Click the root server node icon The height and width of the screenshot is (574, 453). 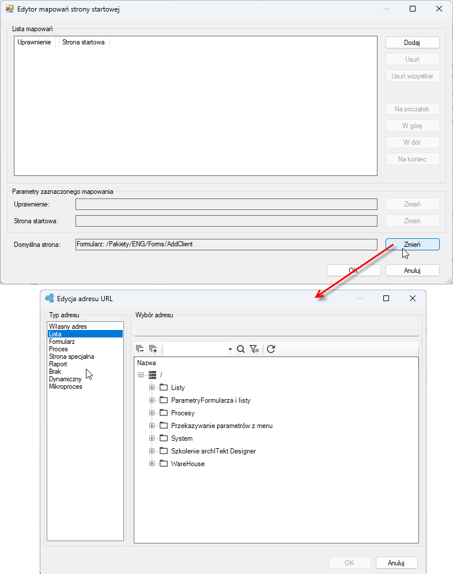click(153, 374)
